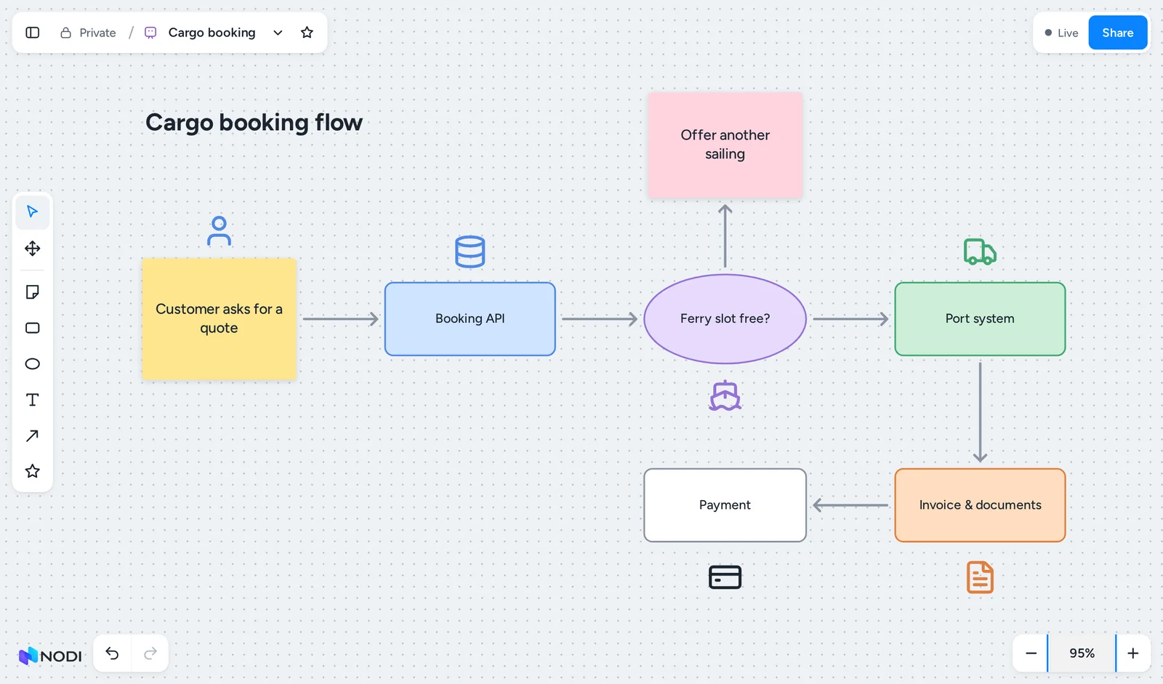Image resolution: width=1163 pixels, height=684 pixels.
Task: Select the move/pan tool
Action: [x=33, y=249]
